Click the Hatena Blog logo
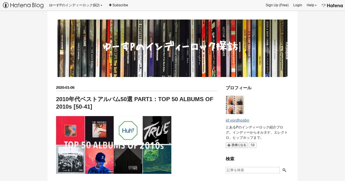 [x=23, y=5]
